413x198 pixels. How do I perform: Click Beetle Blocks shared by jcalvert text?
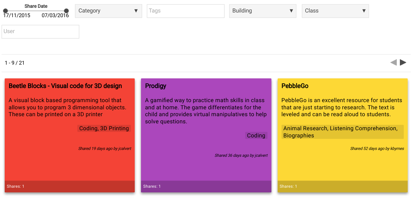(105, 149)
